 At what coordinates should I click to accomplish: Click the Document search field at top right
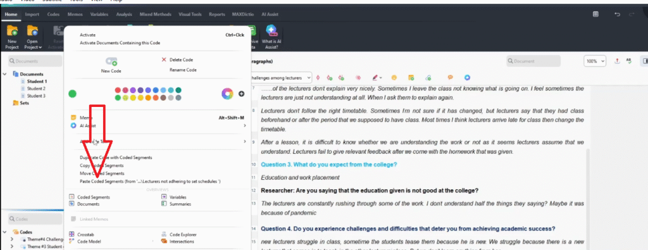pyautogui.click(x=533, y=61)
